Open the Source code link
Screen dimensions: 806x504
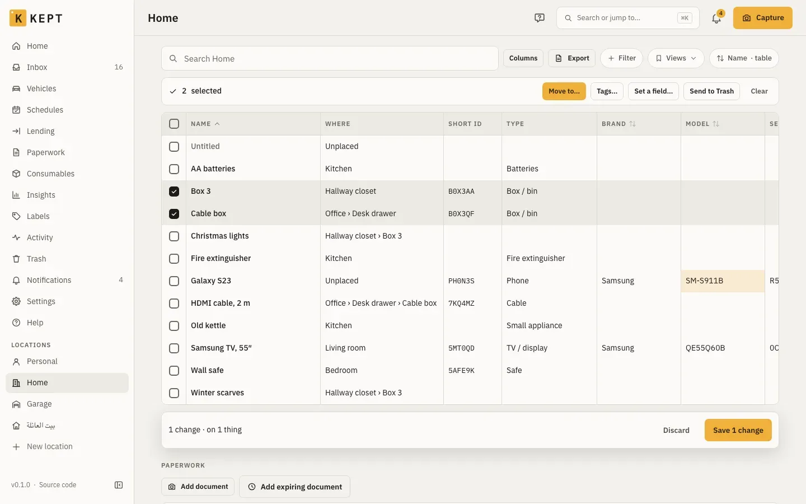coord(58,485)
